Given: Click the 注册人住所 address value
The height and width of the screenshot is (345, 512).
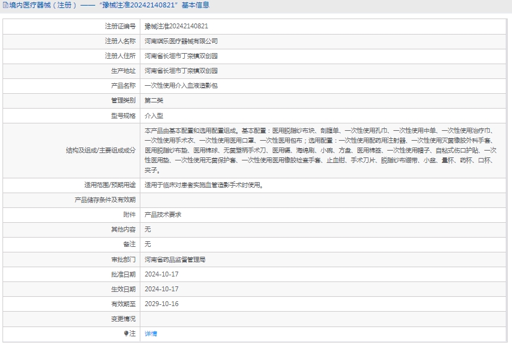Looking at the screenshot, I should pyautogui.click(x=181, y=56).
